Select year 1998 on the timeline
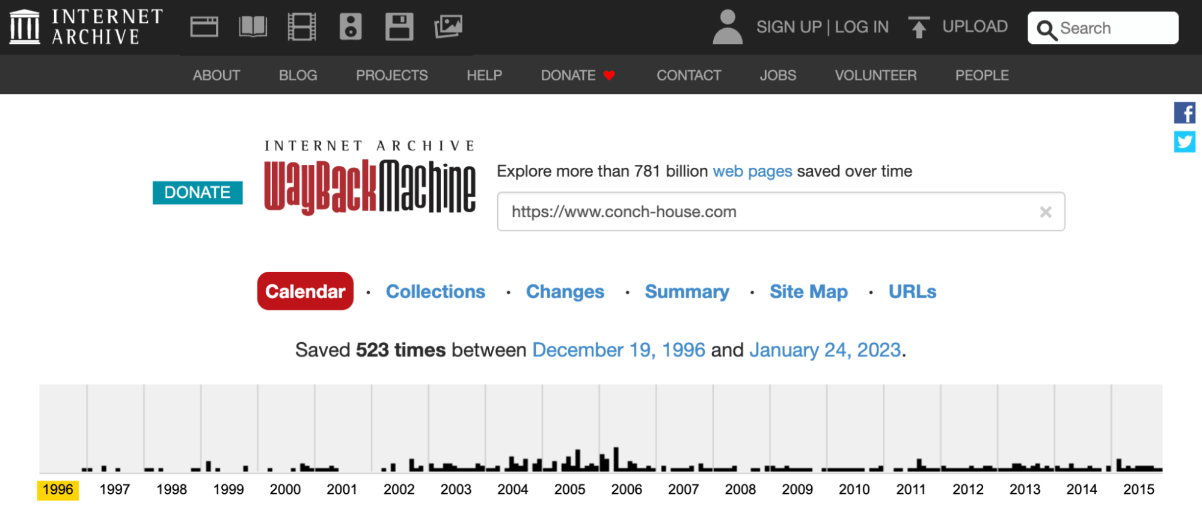Image resolution: width=1202 pixels, height=513 pixels. pos(171,490)
